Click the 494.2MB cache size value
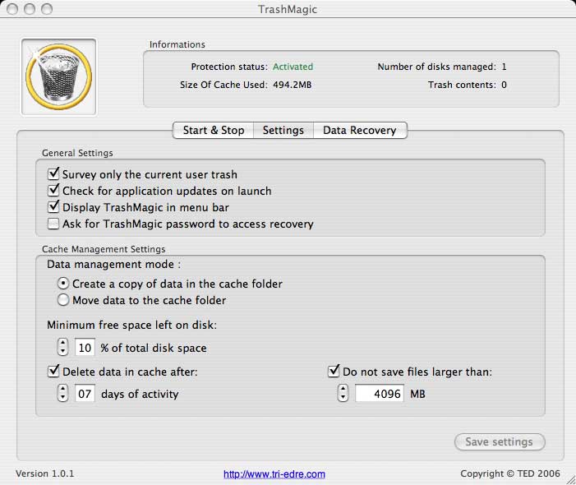Screen dimensions: 576x485 pos(292,85)
